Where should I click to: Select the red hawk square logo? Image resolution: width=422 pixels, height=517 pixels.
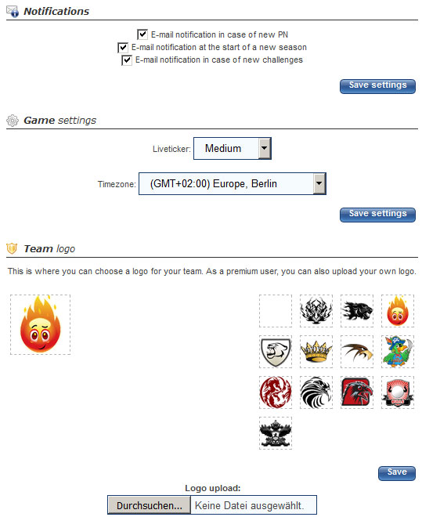357,392
